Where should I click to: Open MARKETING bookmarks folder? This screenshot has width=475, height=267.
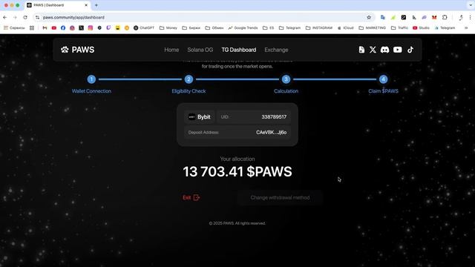[373, 28]
